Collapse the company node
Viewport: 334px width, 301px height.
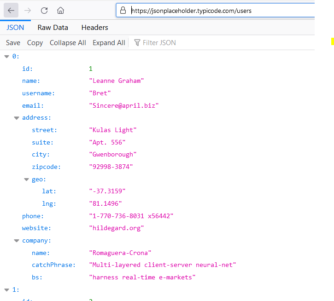17,241
